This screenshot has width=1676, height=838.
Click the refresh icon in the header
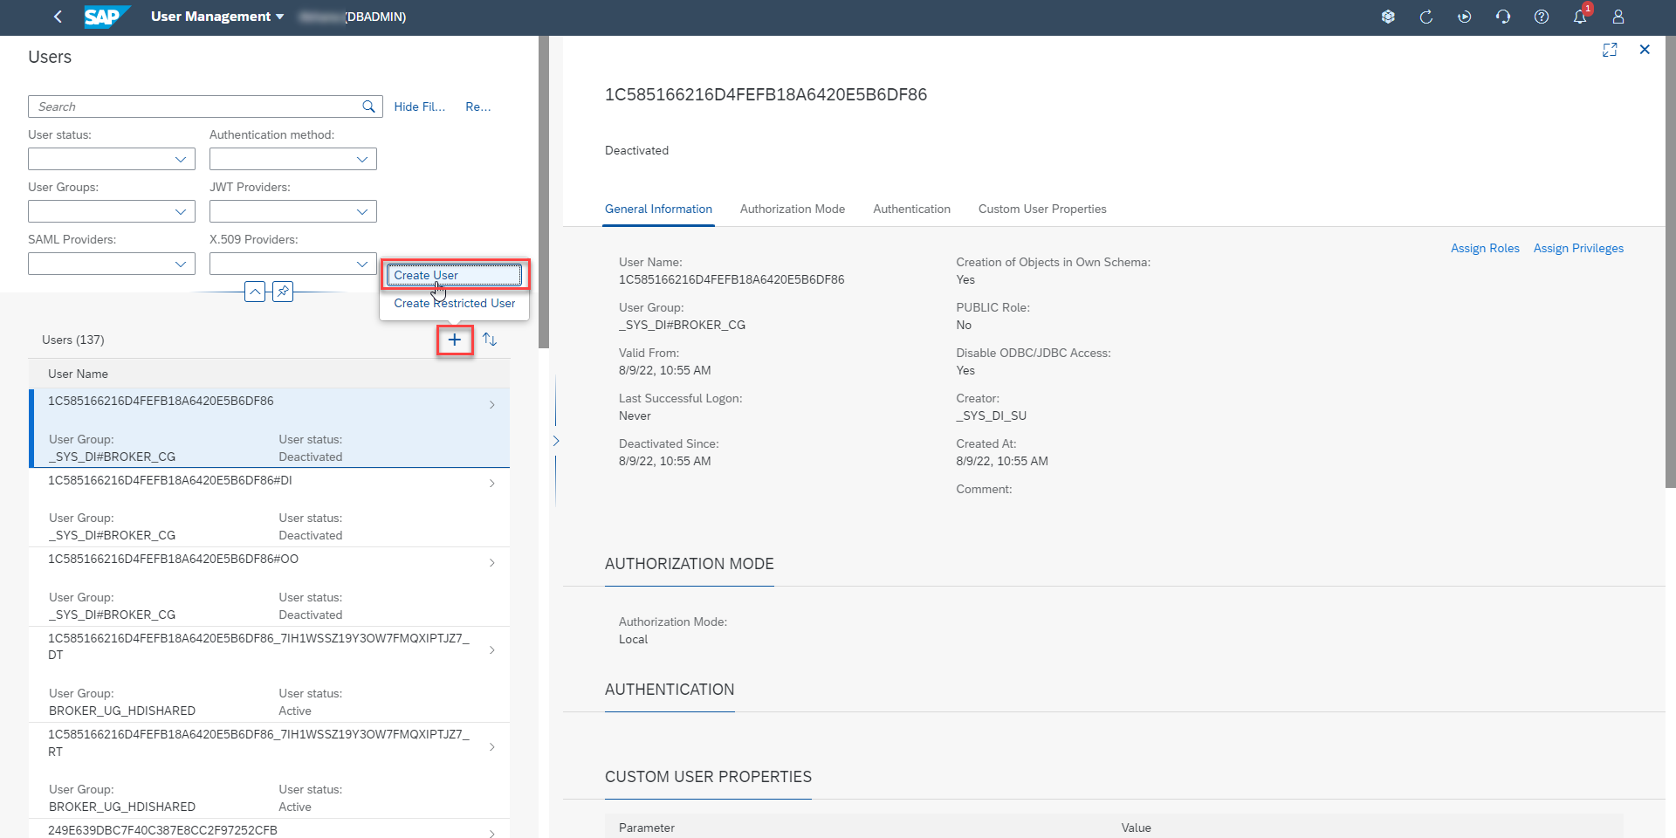pos(1426,17)
